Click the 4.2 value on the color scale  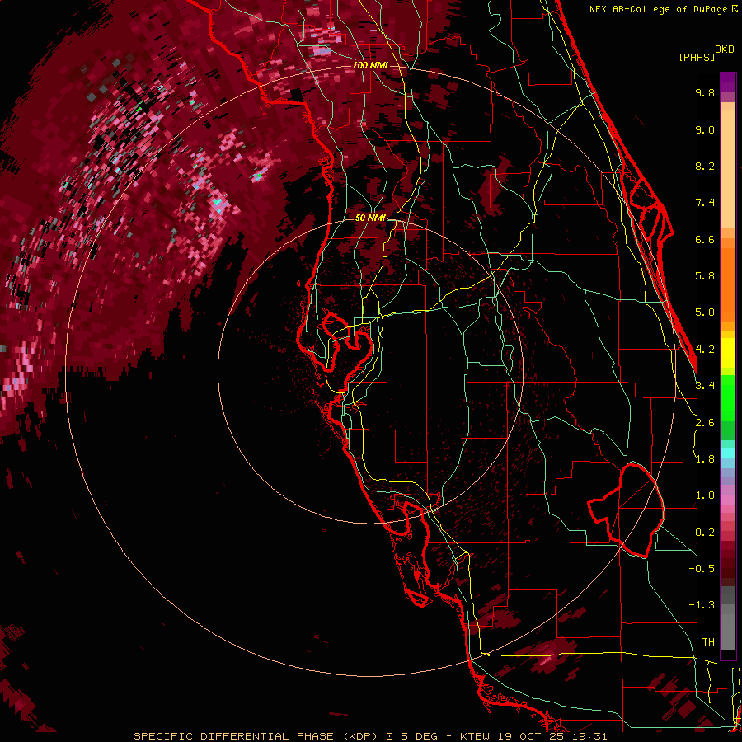(705, 350)
